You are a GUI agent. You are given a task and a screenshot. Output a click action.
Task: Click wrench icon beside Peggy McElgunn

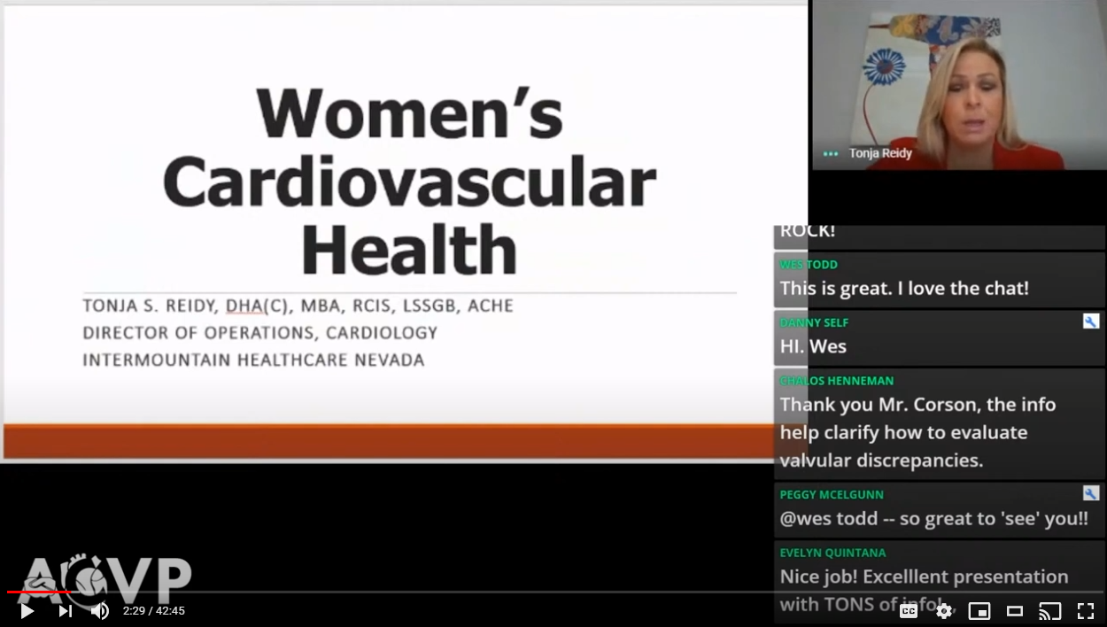click(x=1091, y=493)
